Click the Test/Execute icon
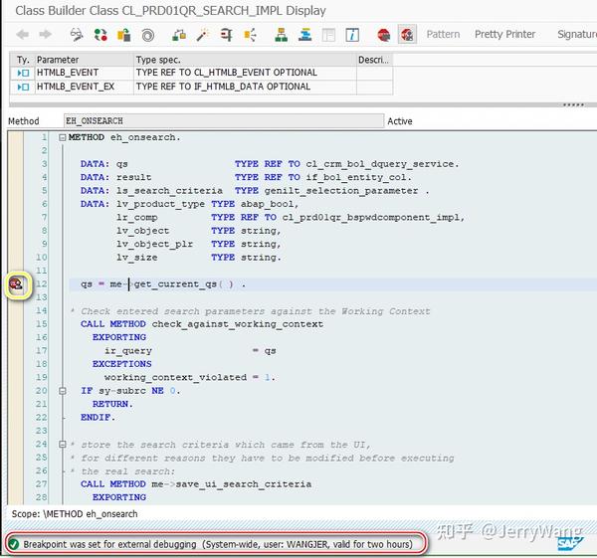 [x=227, y=35]
